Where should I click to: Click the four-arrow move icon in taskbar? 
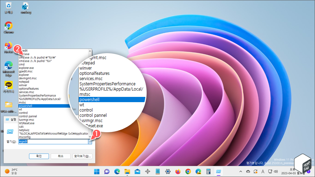[148, 172]
